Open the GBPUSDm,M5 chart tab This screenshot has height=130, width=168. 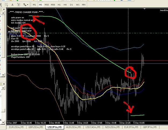coord(35,127)
